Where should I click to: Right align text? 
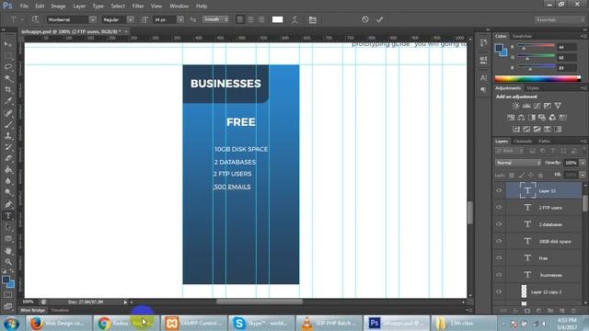tap(261, 19)
